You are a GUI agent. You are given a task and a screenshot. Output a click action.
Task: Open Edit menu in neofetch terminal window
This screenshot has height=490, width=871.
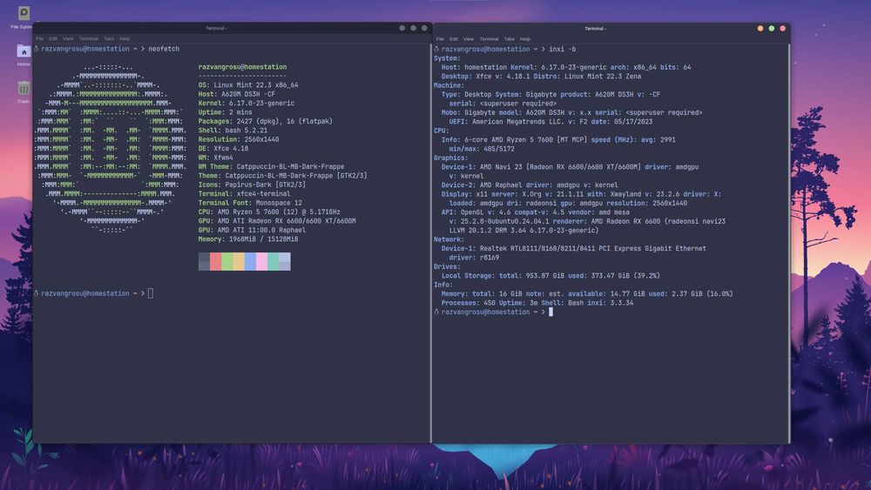click(53, 39)
